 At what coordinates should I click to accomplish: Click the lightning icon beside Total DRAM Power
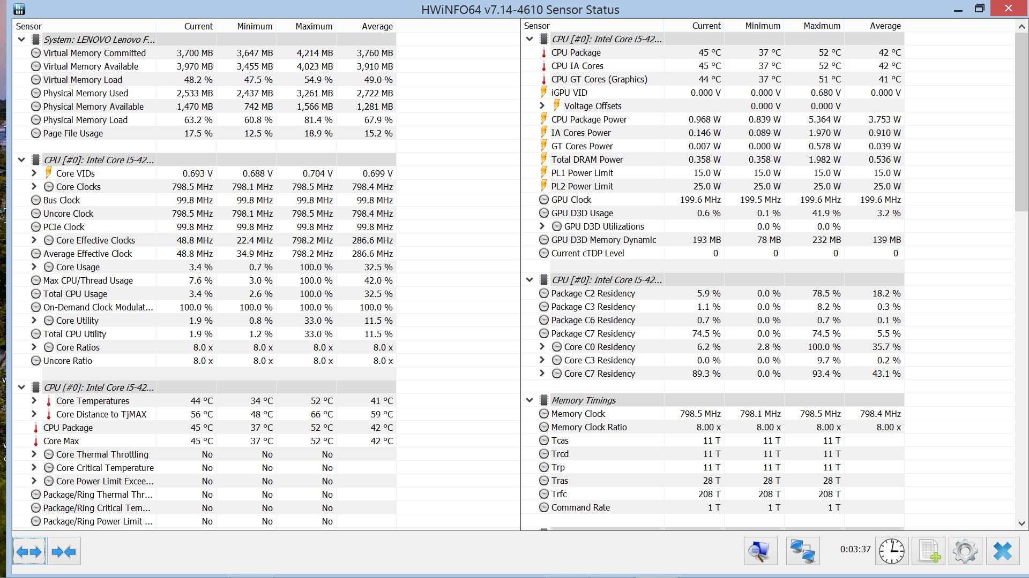click(543, 159)
